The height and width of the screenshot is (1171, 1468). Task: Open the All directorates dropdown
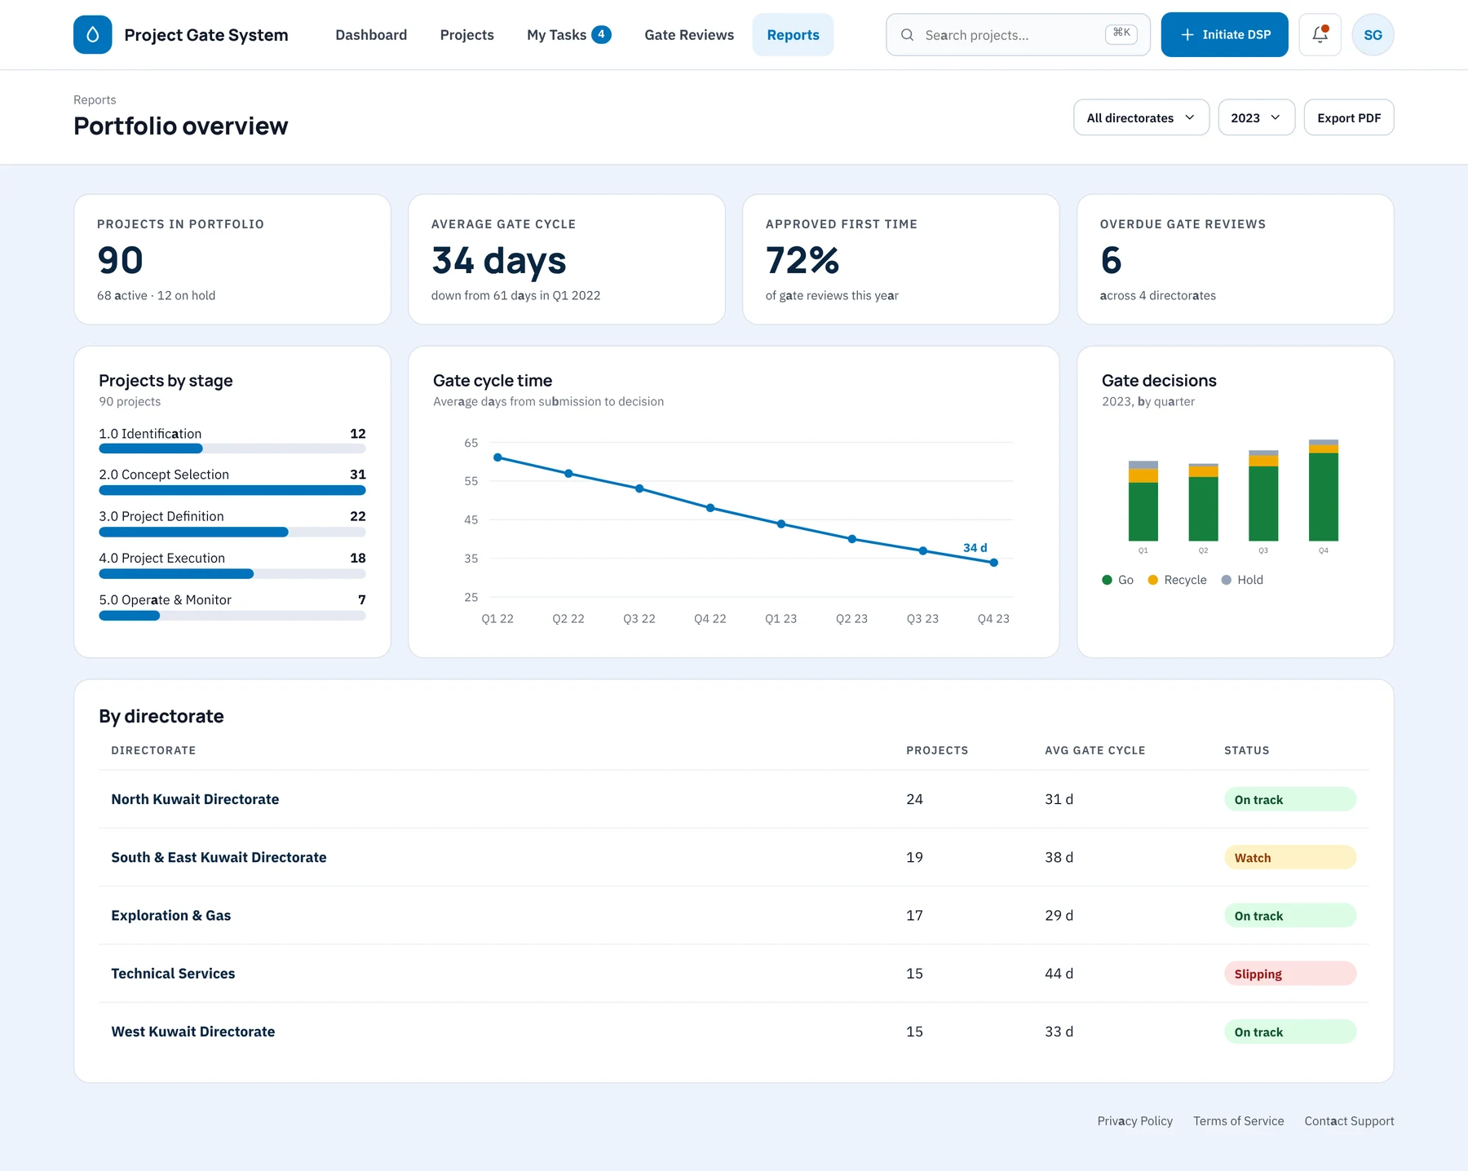click(1141, 117)
